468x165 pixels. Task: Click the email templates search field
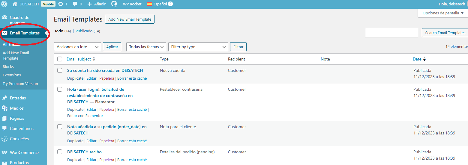[391, 33]
